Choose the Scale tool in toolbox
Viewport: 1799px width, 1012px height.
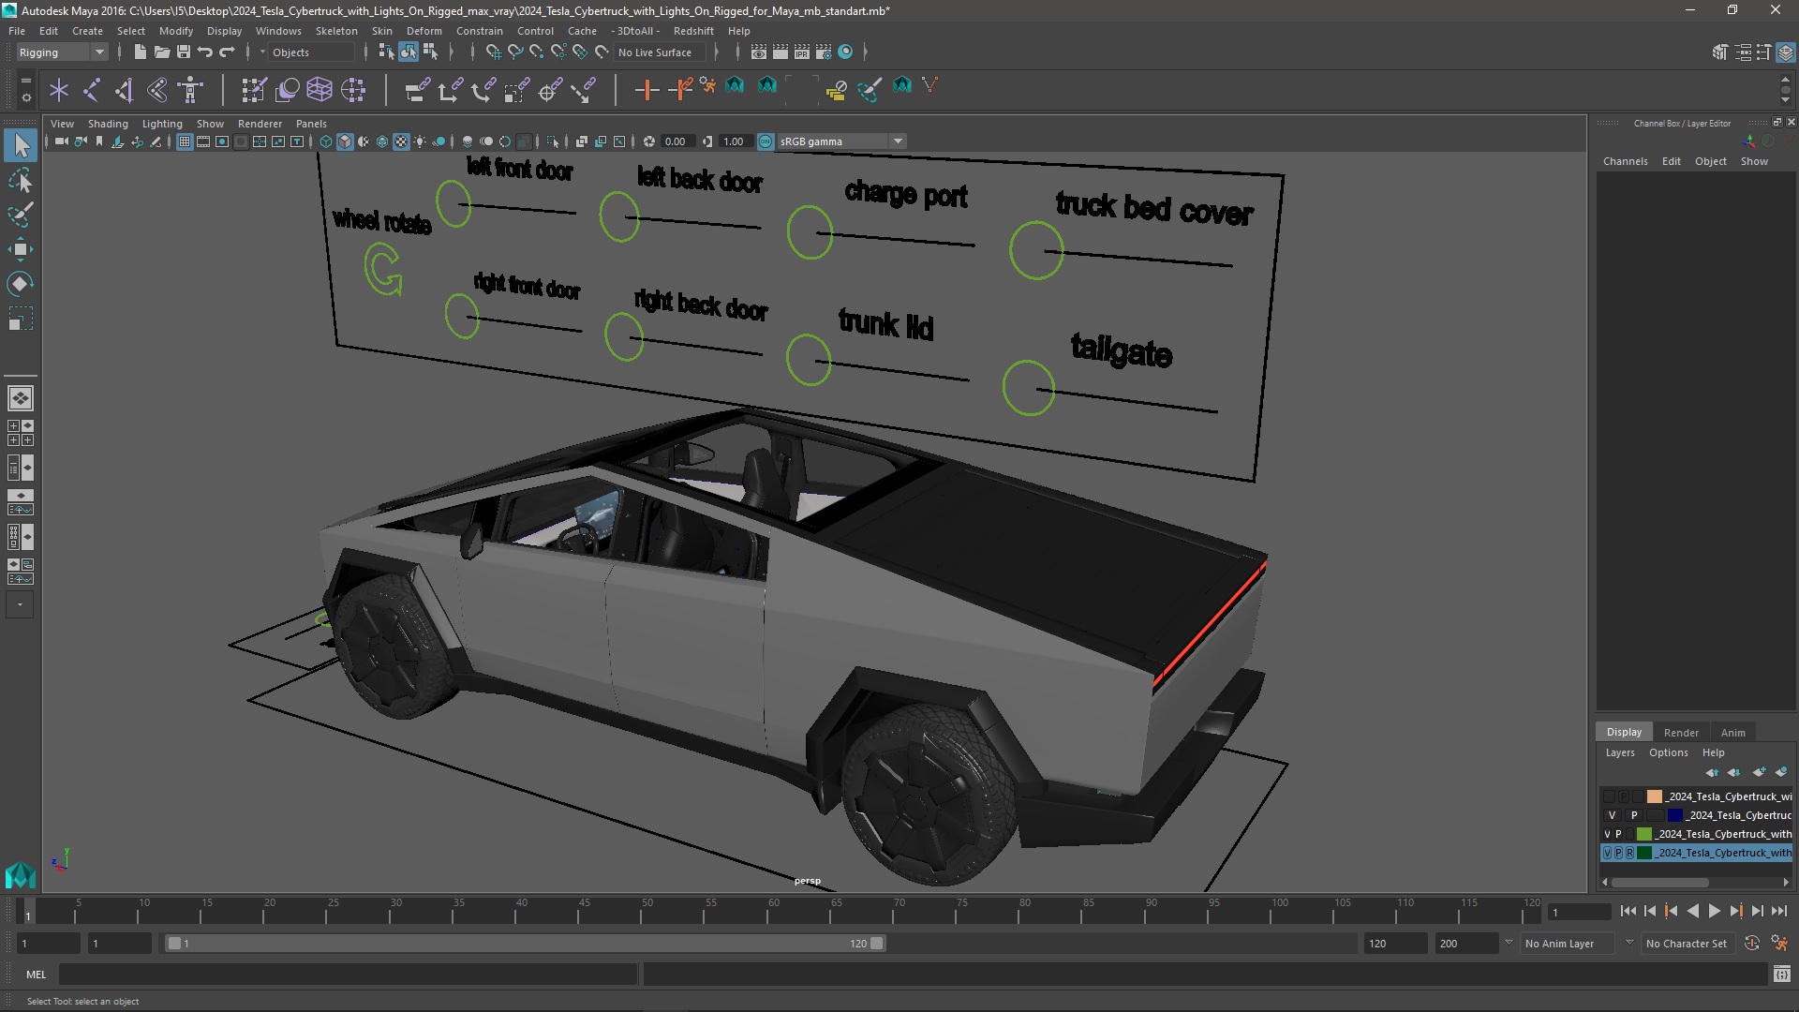click(x=21, y=319)
